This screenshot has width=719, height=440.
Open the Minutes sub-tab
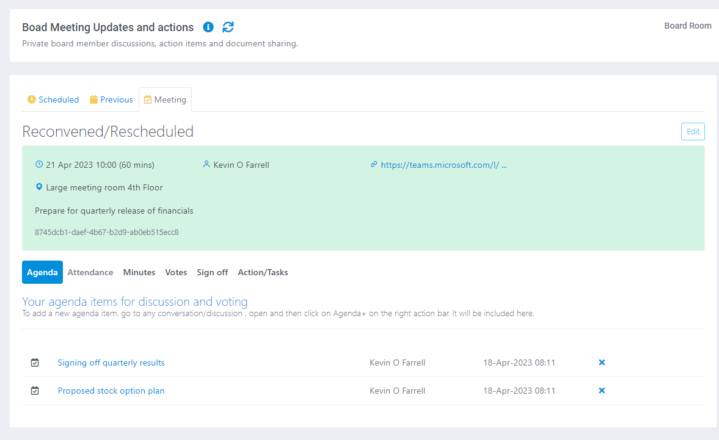pyautogui.click(x=139, y=272)
